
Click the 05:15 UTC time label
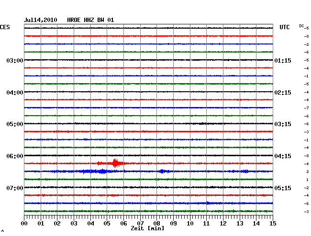(283, 188)
